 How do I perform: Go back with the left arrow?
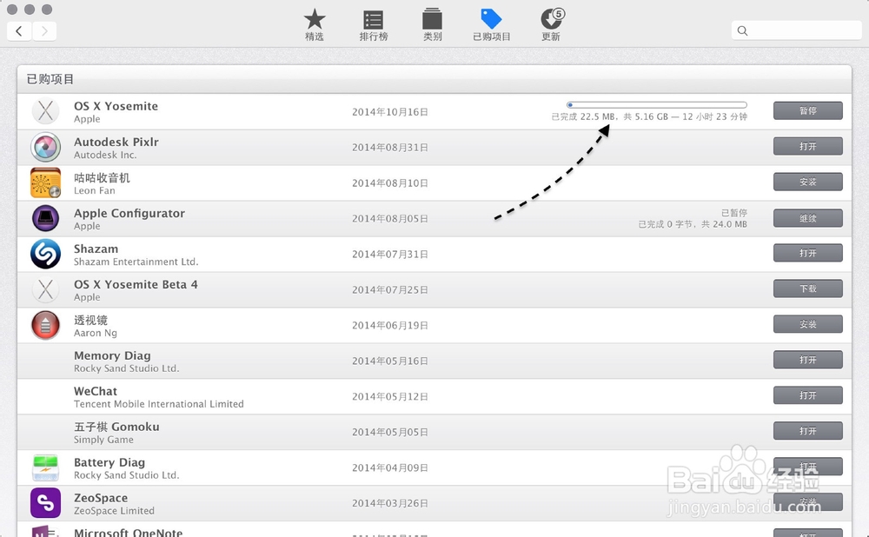pos(19,31)
